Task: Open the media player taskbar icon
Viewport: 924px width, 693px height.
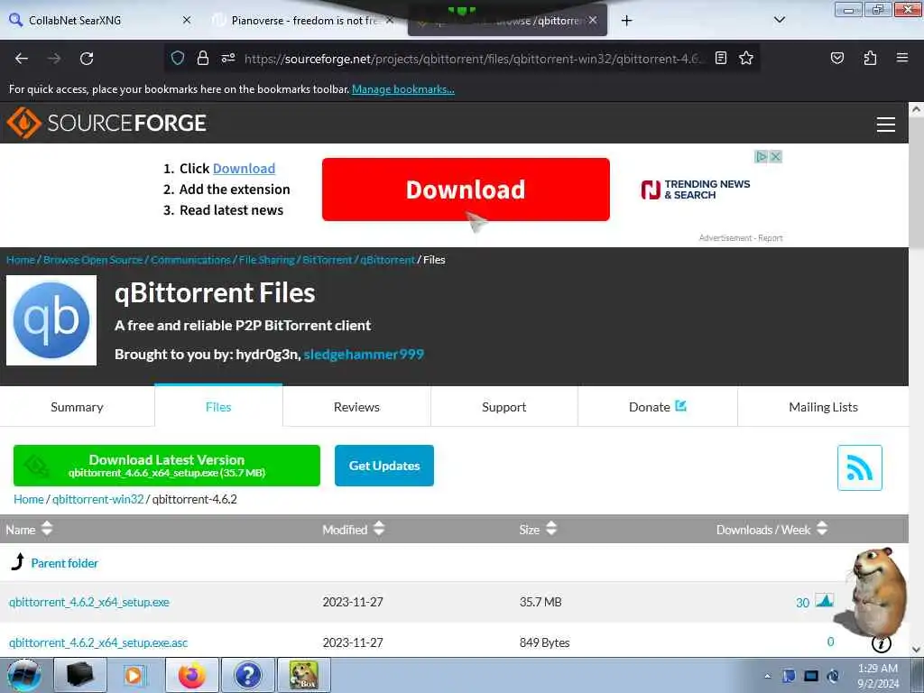Action: [x=134, y=675]
